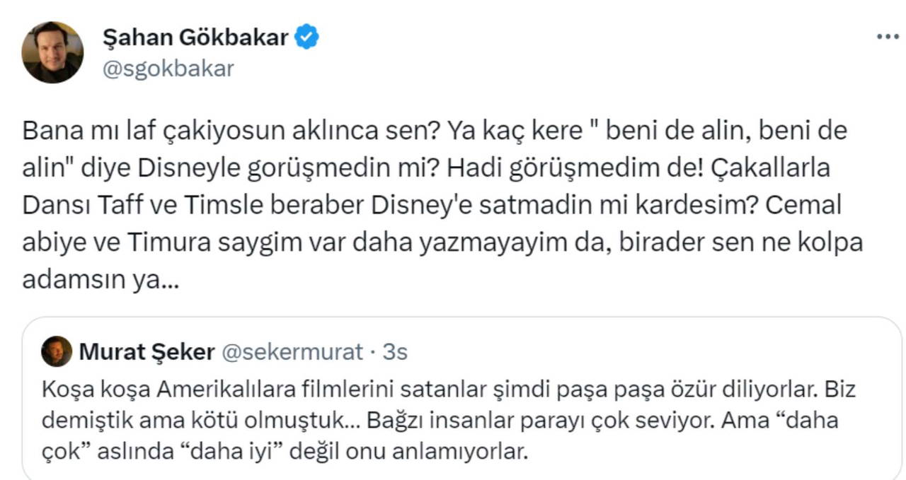Viewport: 906px width, 480px height.
Task: Click "adamsın ya..." ending the tweet
Action: tap(99, 279)
